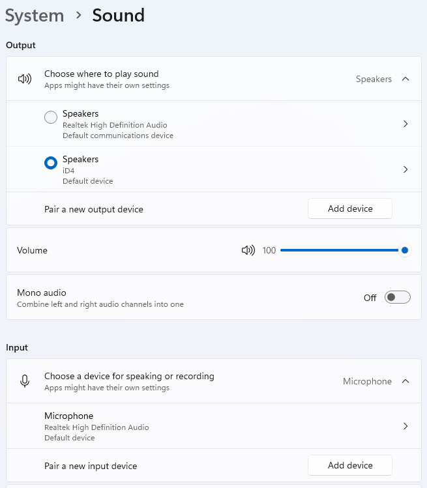Screen dimensions: 427x488
Task: Open Microphone properties via its right chevron
Action: point(405,426)
